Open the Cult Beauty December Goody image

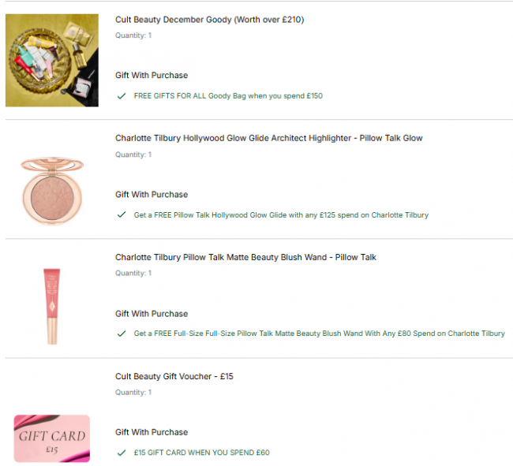click(x=52, y=60)
